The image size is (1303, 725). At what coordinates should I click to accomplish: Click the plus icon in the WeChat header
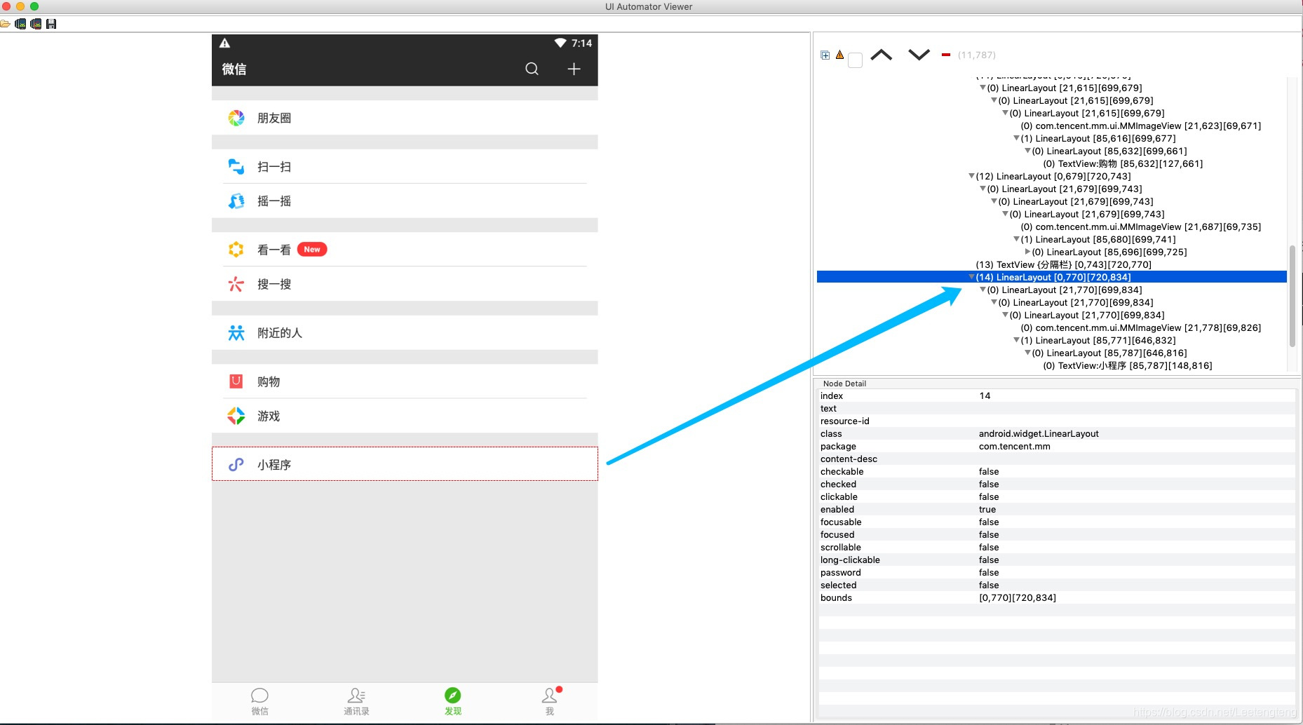[x=574, y=69]
